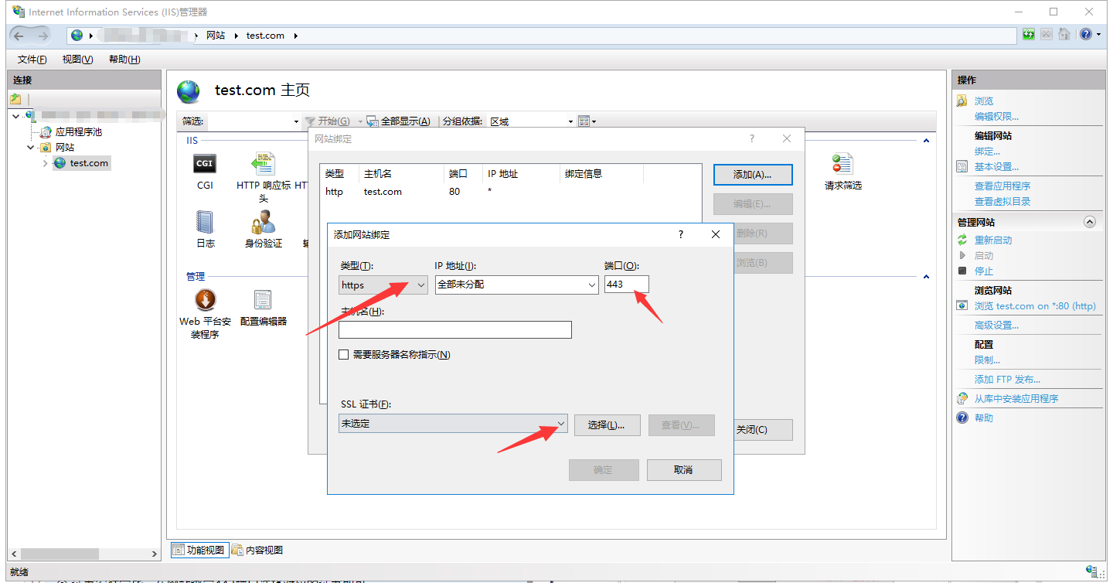This screenshot has width=1113, height=583.
Task: Open the SSL 证书 dropdown list
Action: 560,424
